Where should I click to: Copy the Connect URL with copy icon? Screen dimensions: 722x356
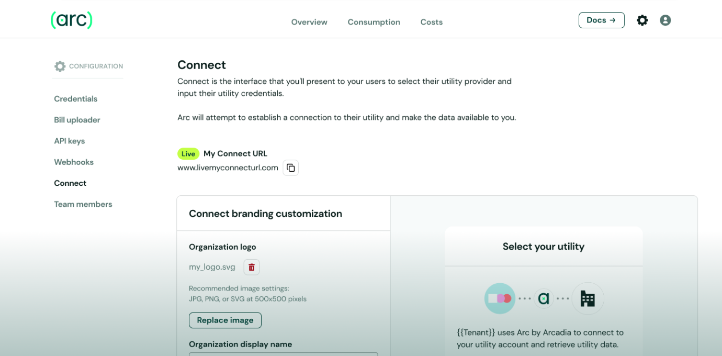coord(291,168)
